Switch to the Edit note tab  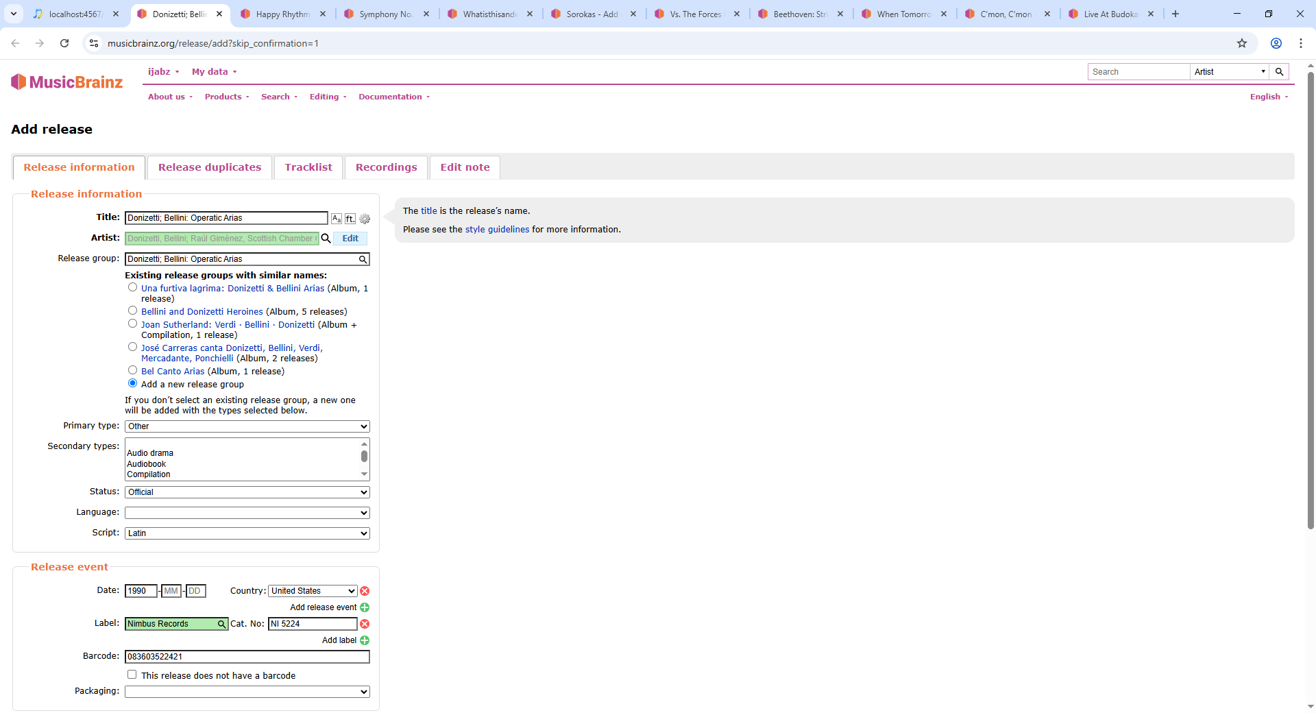pyautogui.click(x=465, y=167)
